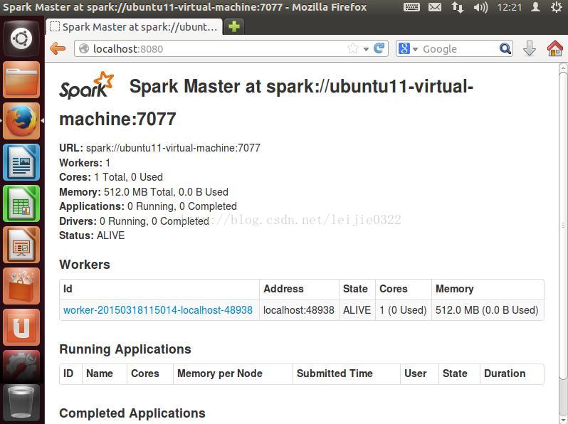
Task: Open the Downloads arrow button
Action: click(x=530, y=48)
